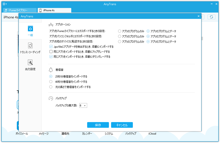Select 40秒分着信音をインポートする option
The image size is (220, 143).
pos(51,82)
